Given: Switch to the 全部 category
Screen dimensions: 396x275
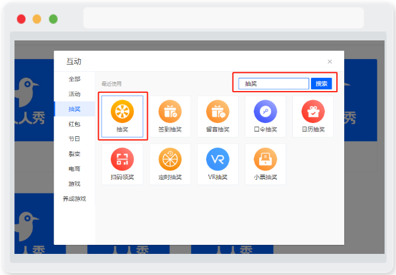Looking at the screenshot, I should click(x=75, y=79).
